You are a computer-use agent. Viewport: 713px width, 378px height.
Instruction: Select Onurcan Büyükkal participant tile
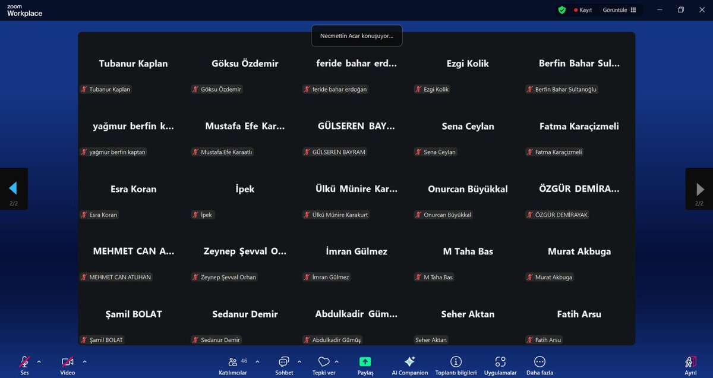click(x=468, y=189)
